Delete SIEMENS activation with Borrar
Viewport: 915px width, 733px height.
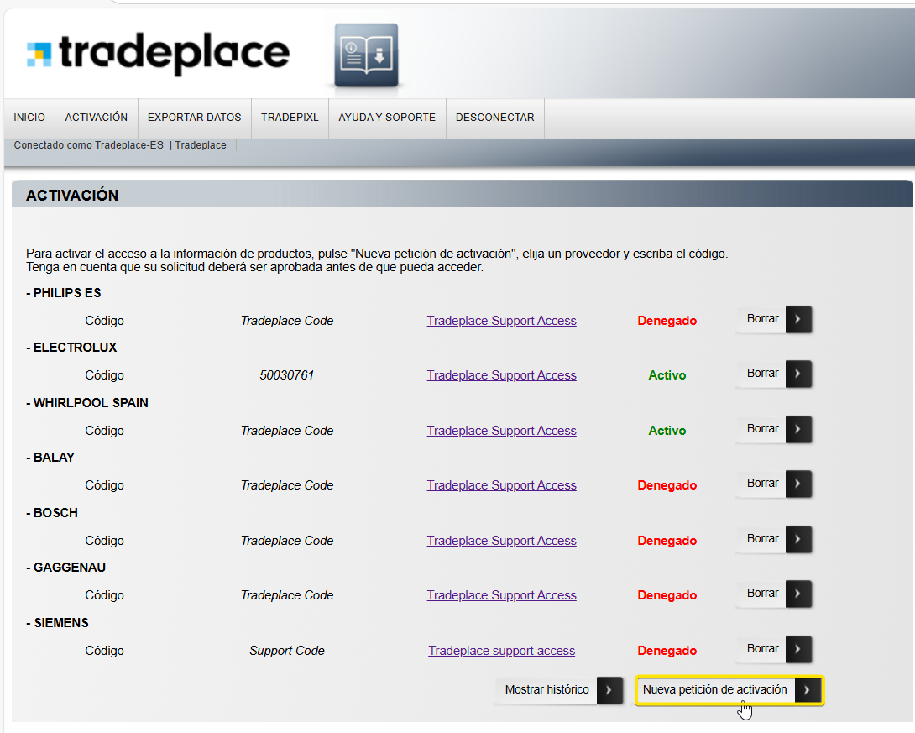click(x=774, y=649)
